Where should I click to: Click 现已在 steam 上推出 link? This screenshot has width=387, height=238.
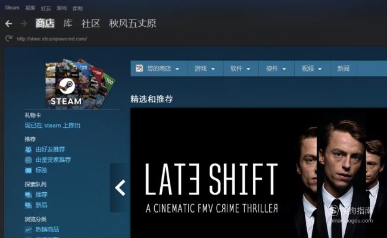52,126
